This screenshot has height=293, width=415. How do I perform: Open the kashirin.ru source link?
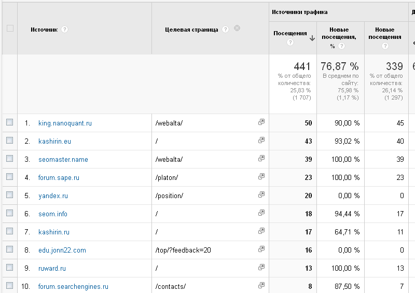[x=54, y=232]
